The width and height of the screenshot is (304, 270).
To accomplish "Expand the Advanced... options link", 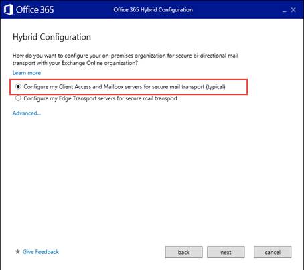I will pos(27,113).
